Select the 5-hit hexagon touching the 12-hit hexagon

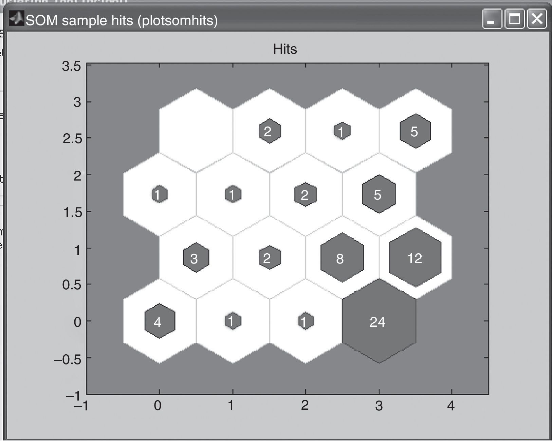click(x=379, y=194)
